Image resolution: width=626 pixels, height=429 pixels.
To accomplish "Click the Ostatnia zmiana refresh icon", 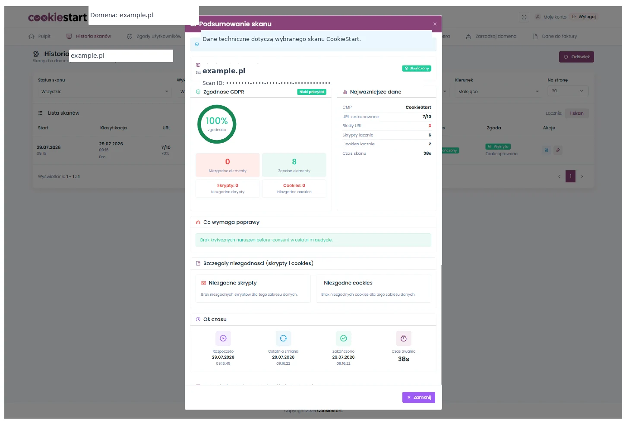I will 283,338.
